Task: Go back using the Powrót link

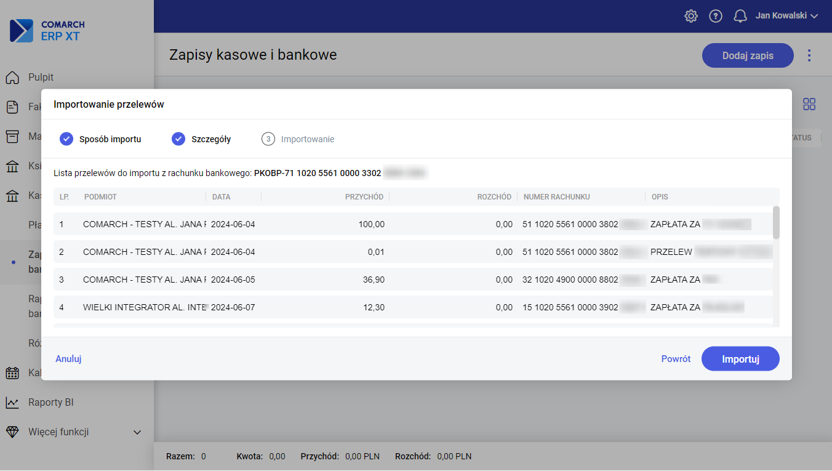Action: (676, 359)
